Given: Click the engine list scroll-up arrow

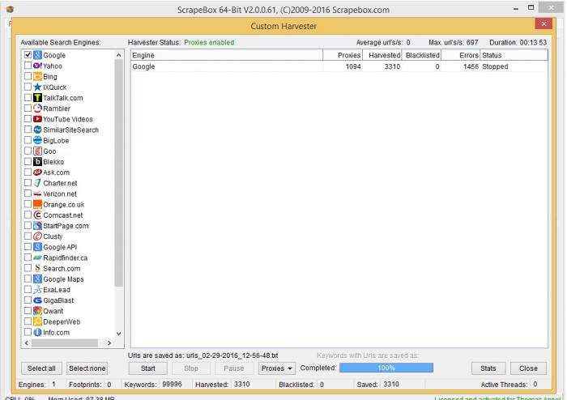Looking at the screenshot, I should (118, 55).
